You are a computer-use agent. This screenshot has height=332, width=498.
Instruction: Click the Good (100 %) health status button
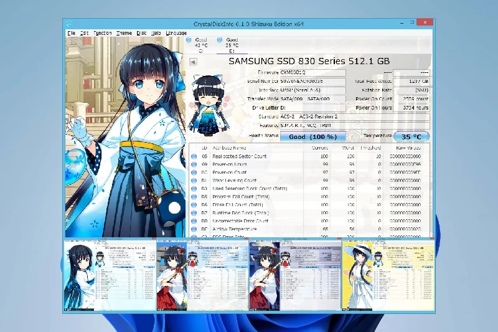(313, 136)
